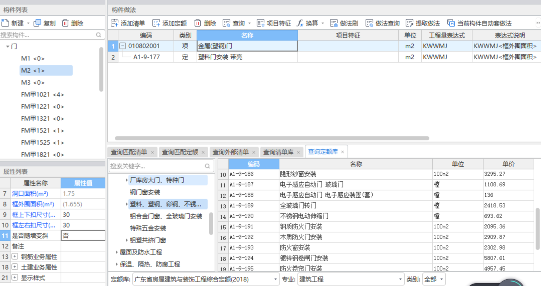Image resolution: width=541 pixels, height=286 pixels.
Task: Open 洞口面积(m²) property link
Action: pos(30,194)
